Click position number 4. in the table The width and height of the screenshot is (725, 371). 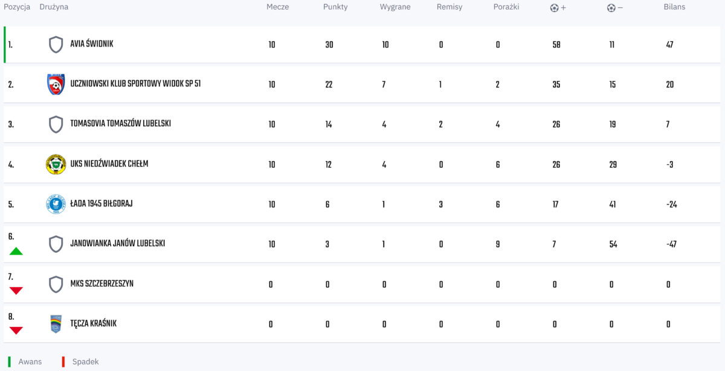11,165
